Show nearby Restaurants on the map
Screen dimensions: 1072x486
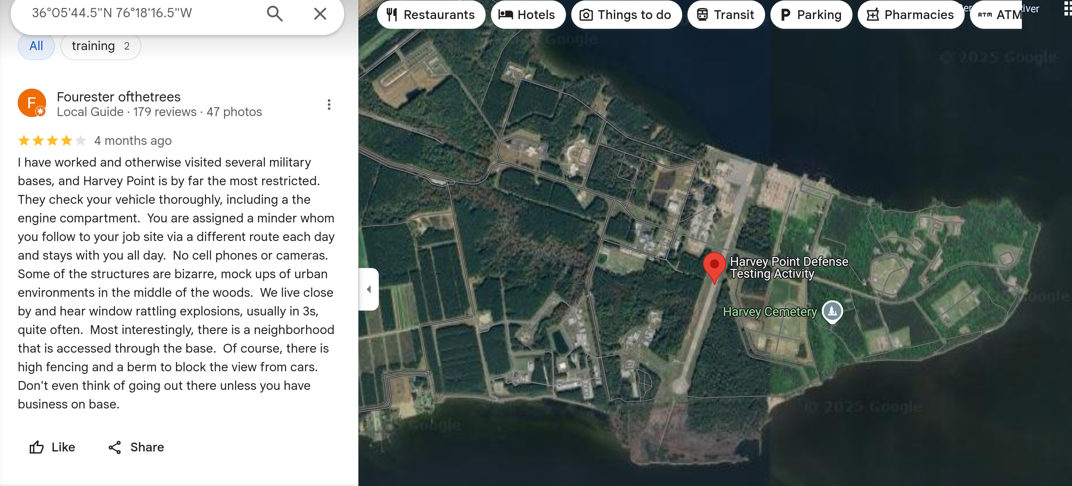431,15
